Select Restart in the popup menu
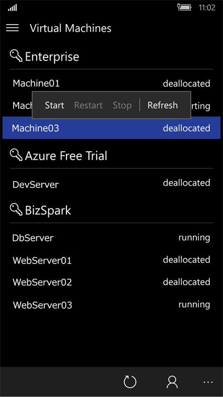Viewport: 223px width, 397px height. coord(88,105)
